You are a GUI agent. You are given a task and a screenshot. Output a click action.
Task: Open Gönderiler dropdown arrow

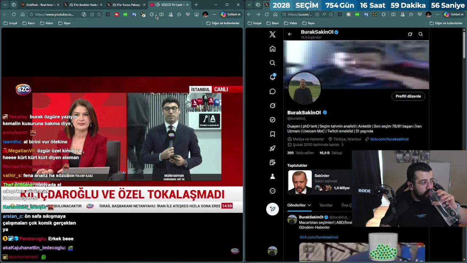[309, 205]
